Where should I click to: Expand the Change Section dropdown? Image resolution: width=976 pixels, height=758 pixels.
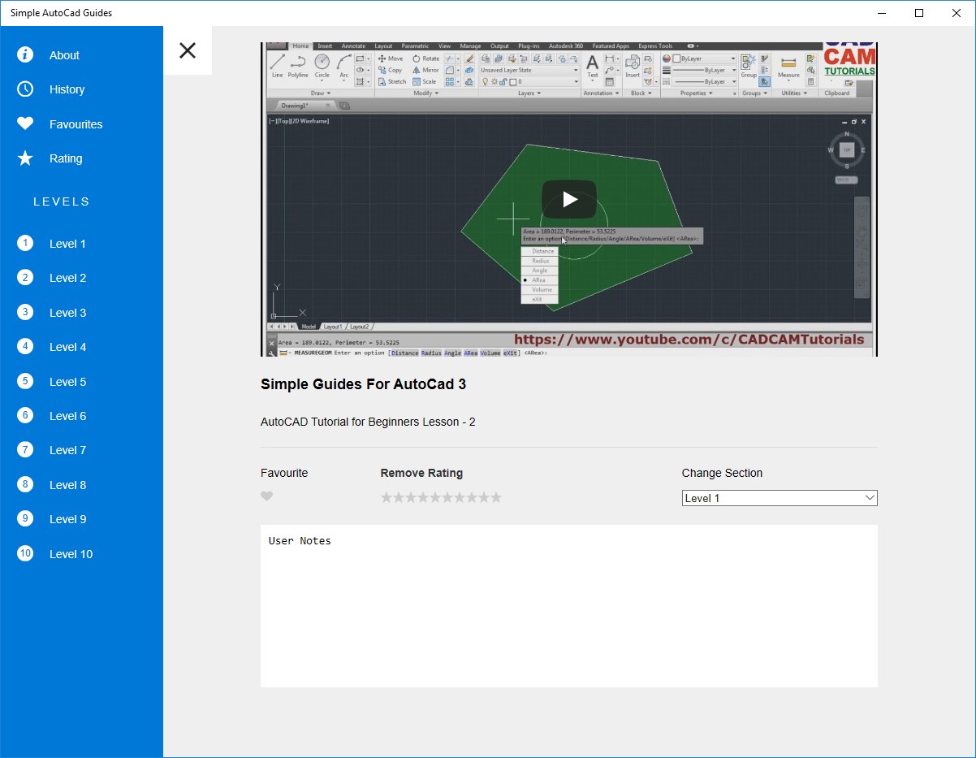point(780,498)
